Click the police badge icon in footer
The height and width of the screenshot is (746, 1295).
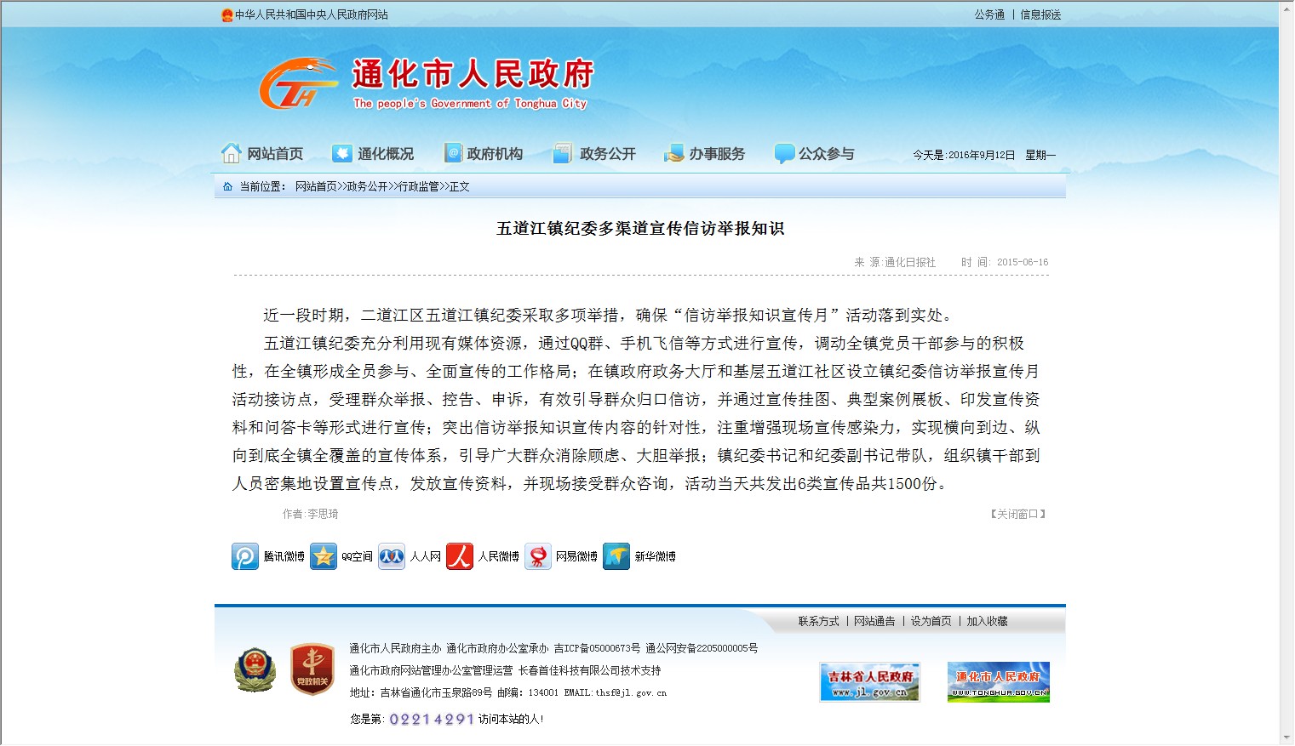[x=255, y=669]
